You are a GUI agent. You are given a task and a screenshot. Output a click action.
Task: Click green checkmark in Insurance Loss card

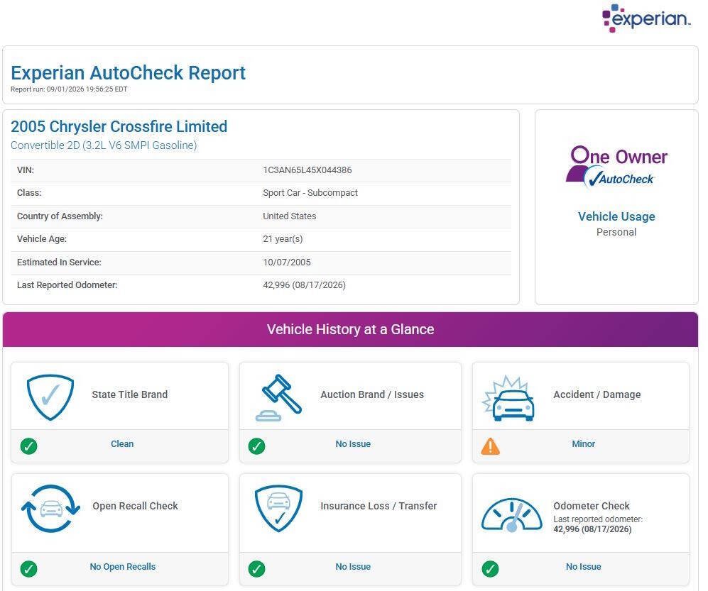(257, 568)
